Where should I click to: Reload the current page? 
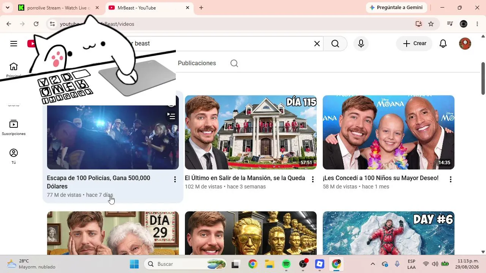coord(36,24)
